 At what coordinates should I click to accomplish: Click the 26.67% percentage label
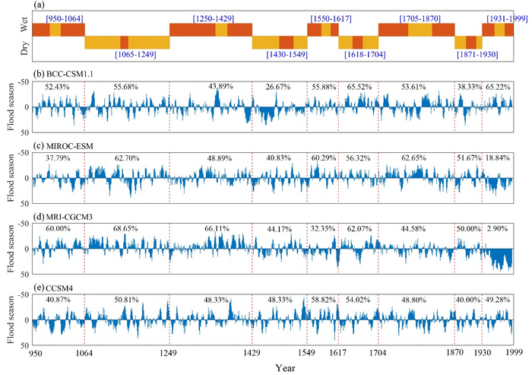pos(278,87)
